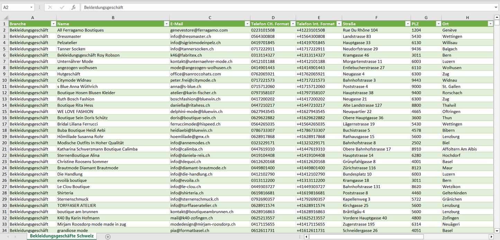Click the Insert Function fx icon
Screen dimensions: 500x240
(73, 7)
